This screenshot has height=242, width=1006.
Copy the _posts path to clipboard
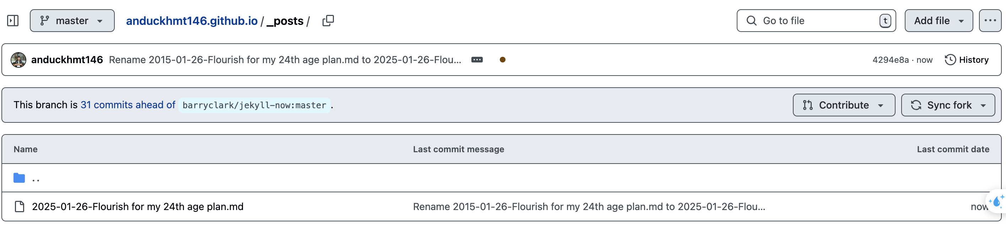click(328, 21)
